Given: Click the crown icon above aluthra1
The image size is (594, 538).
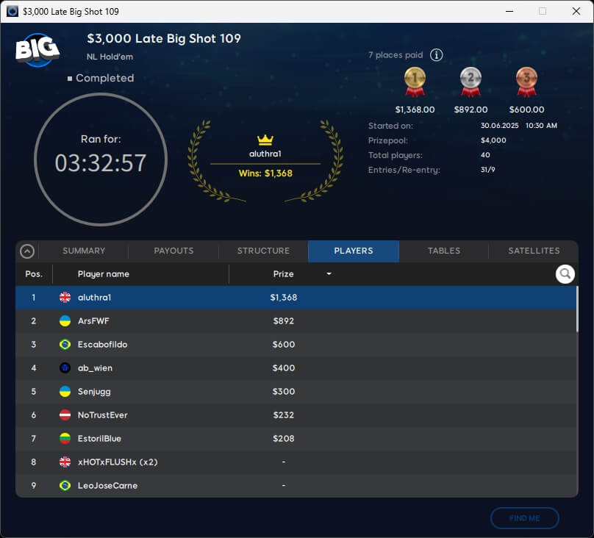Looking at the screenshot, I should click(265, 140).
